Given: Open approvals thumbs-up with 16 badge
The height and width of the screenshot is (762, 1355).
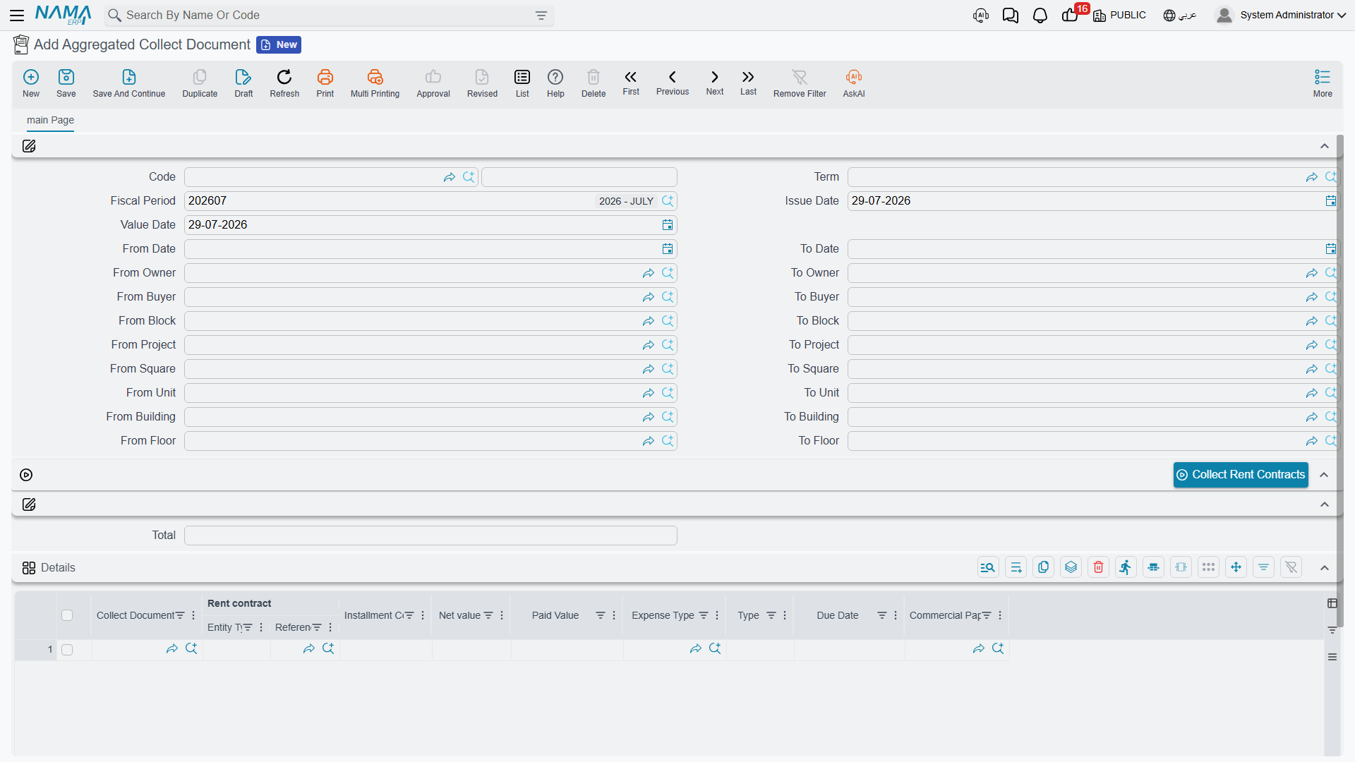Looking at the screenshot, I should (1071, 15).
